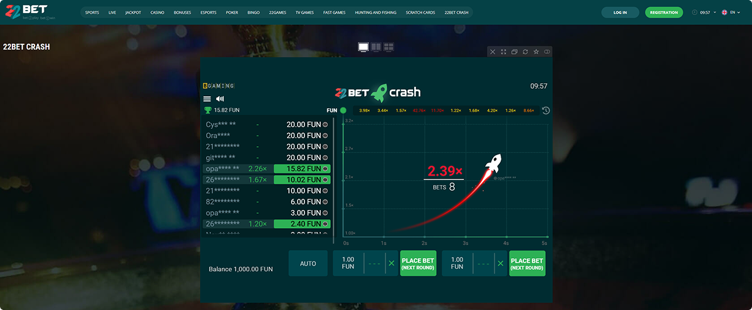This screenshot has width=752, height=310.
Task: Select 22Bet Crash menu item
Action: (x=456, y=12)
